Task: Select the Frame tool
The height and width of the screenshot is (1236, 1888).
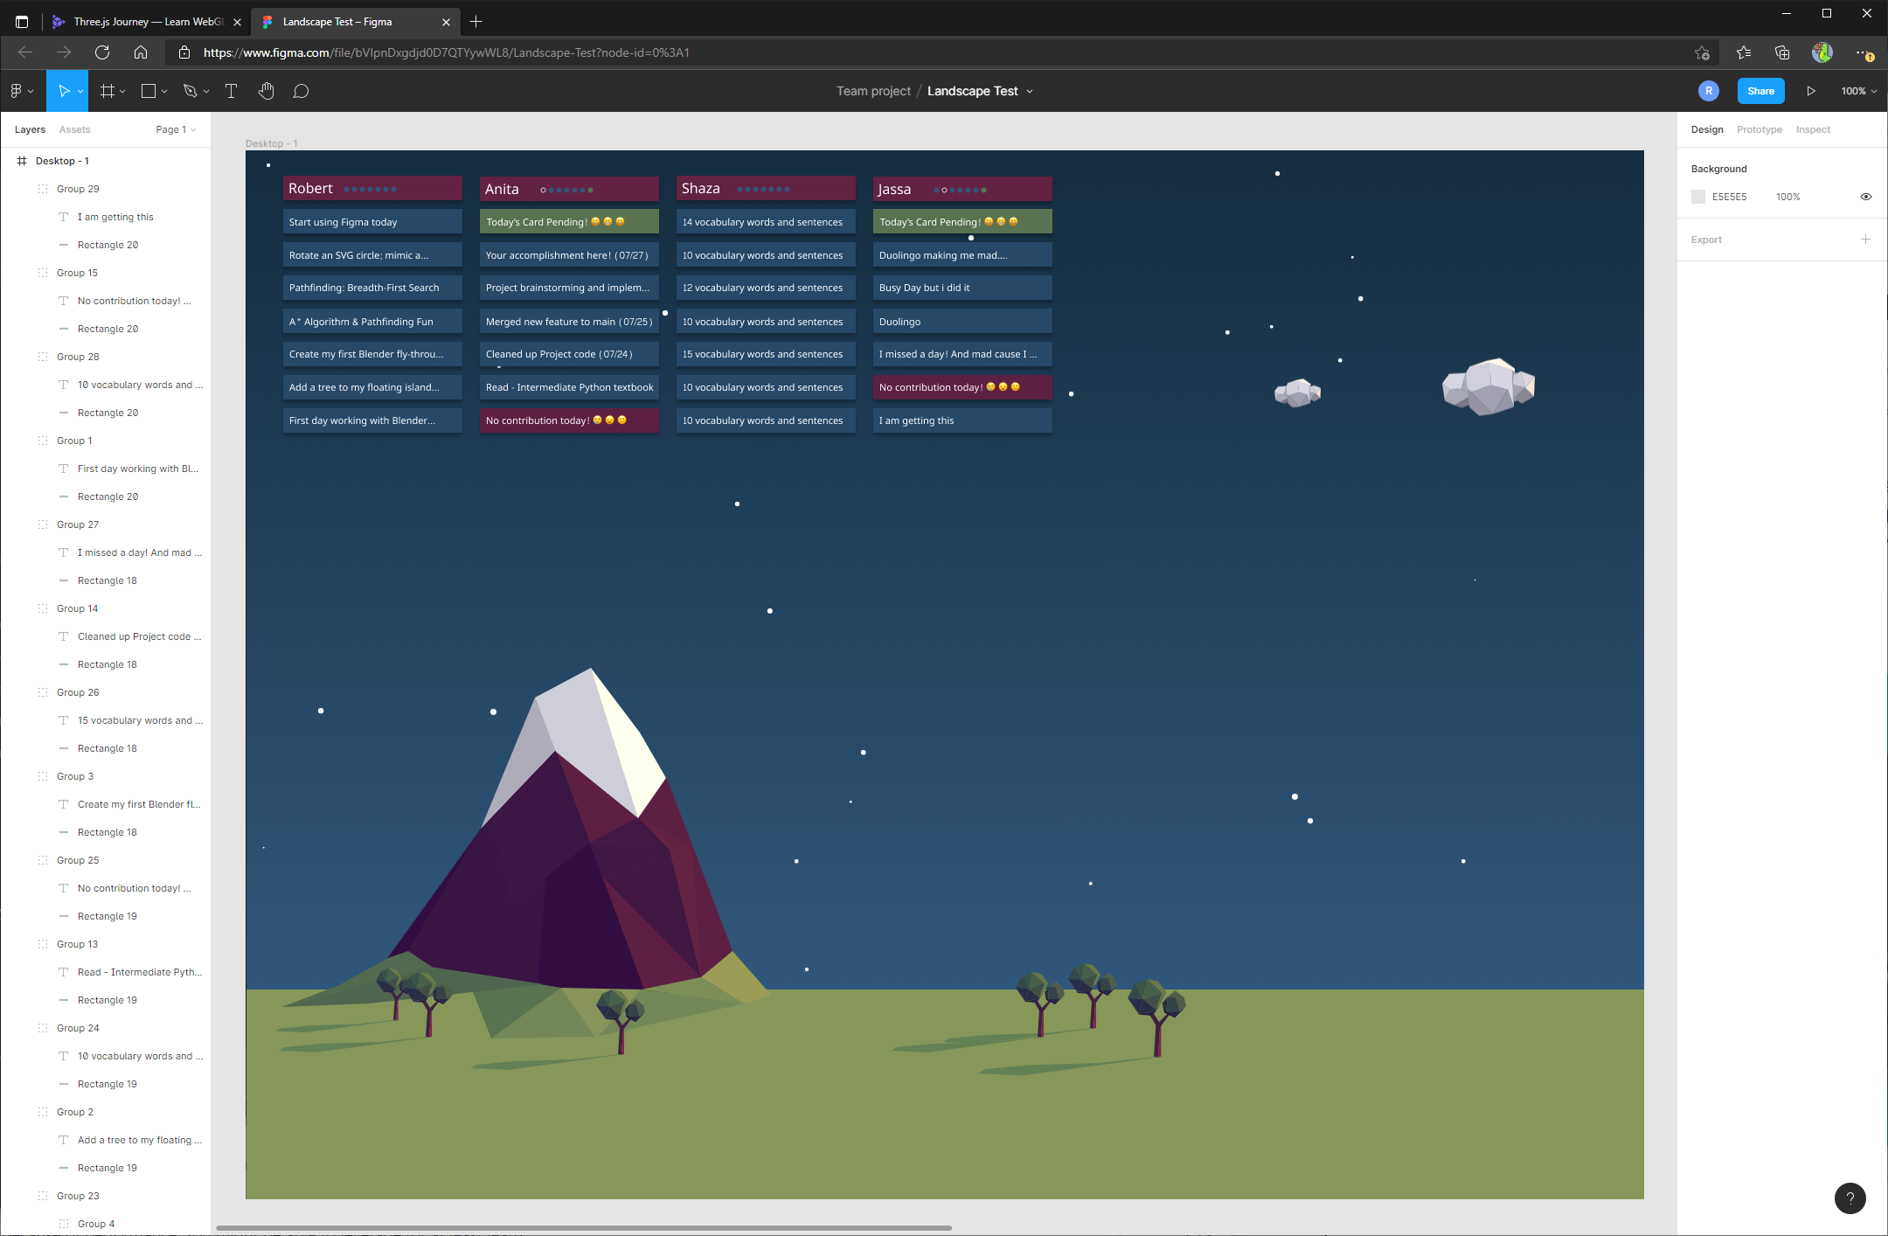Action: pyautogui.click(x=108, y=91)
